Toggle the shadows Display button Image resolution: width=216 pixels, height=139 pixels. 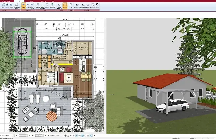23,6
